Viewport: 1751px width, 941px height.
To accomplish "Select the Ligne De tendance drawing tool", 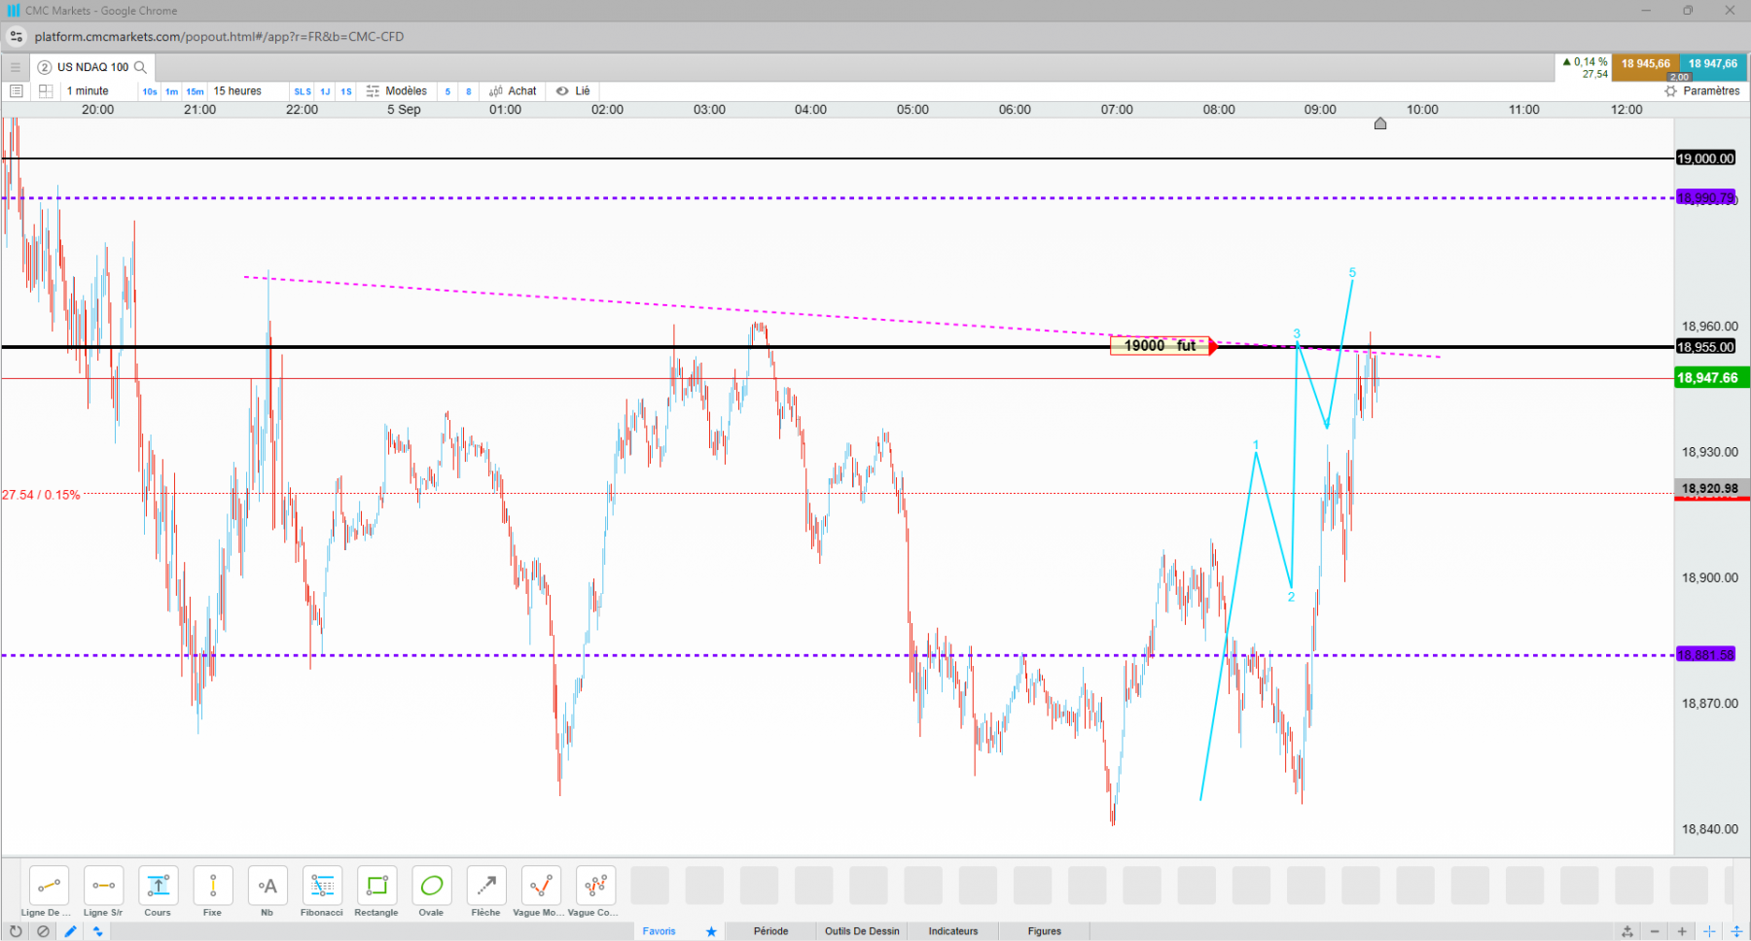I will click(x=49, y=886).
